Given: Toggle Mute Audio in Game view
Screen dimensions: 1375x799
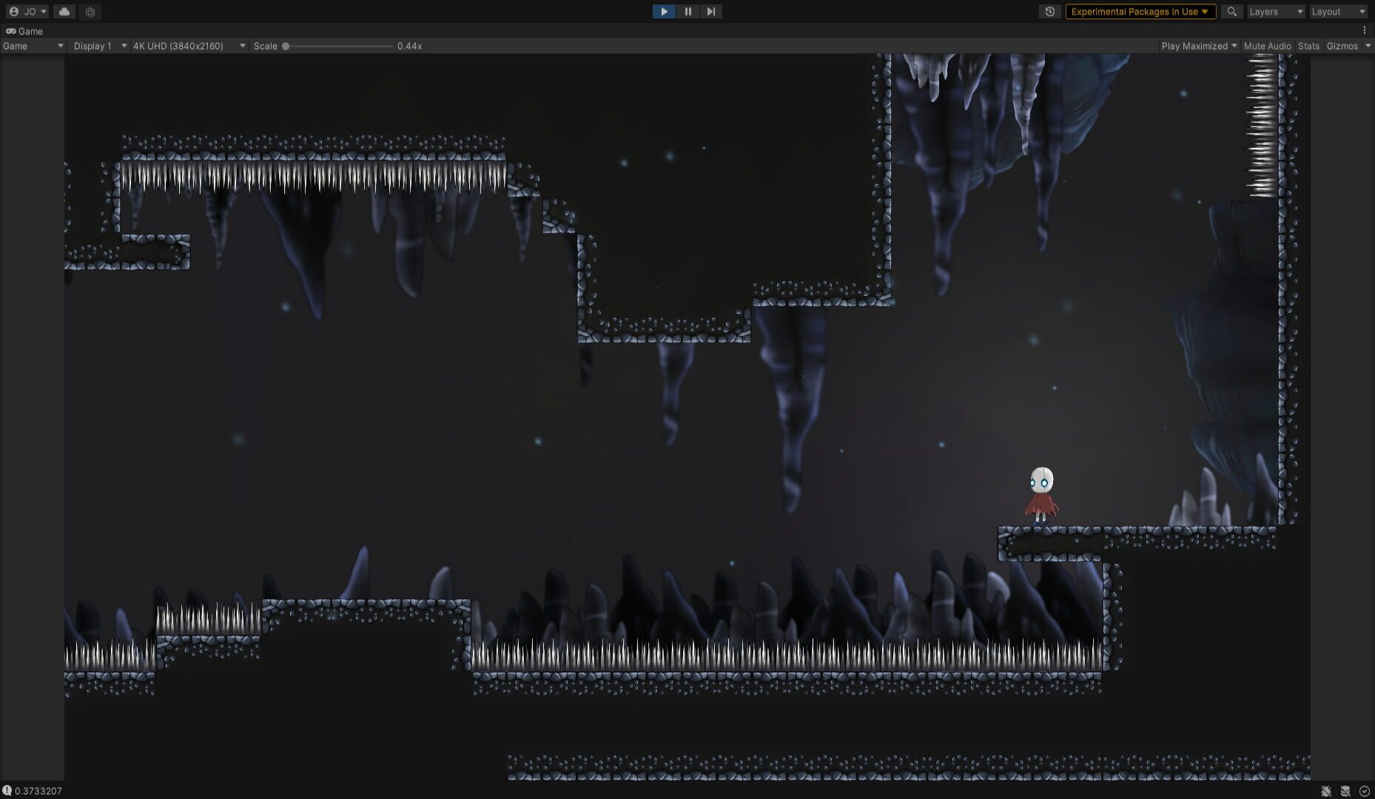Looking at the screenshot, I should click(x=1267, y=46).
